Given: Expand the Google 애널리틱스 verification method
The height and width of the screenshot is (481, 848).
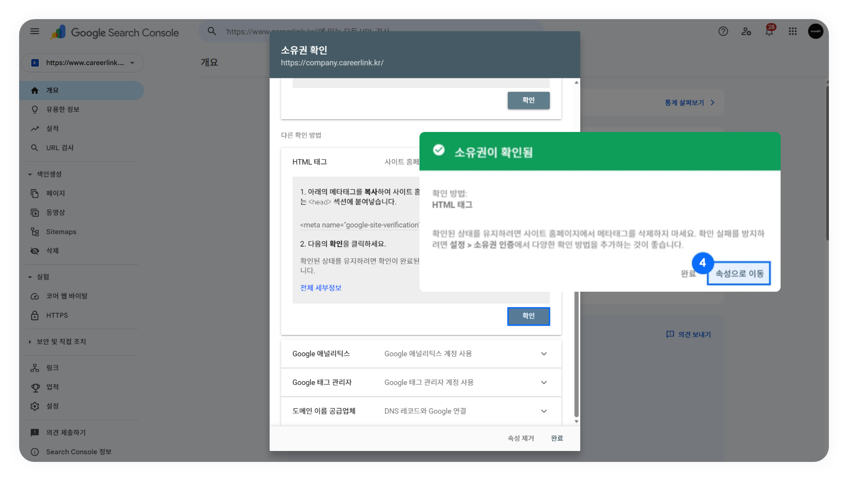Looking at the screenshot, I should (421, 354).
